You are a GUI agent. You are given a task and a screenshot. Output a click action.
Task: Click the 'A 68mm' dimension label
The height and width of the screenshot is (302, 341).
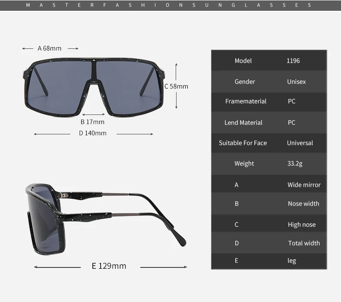50,48
